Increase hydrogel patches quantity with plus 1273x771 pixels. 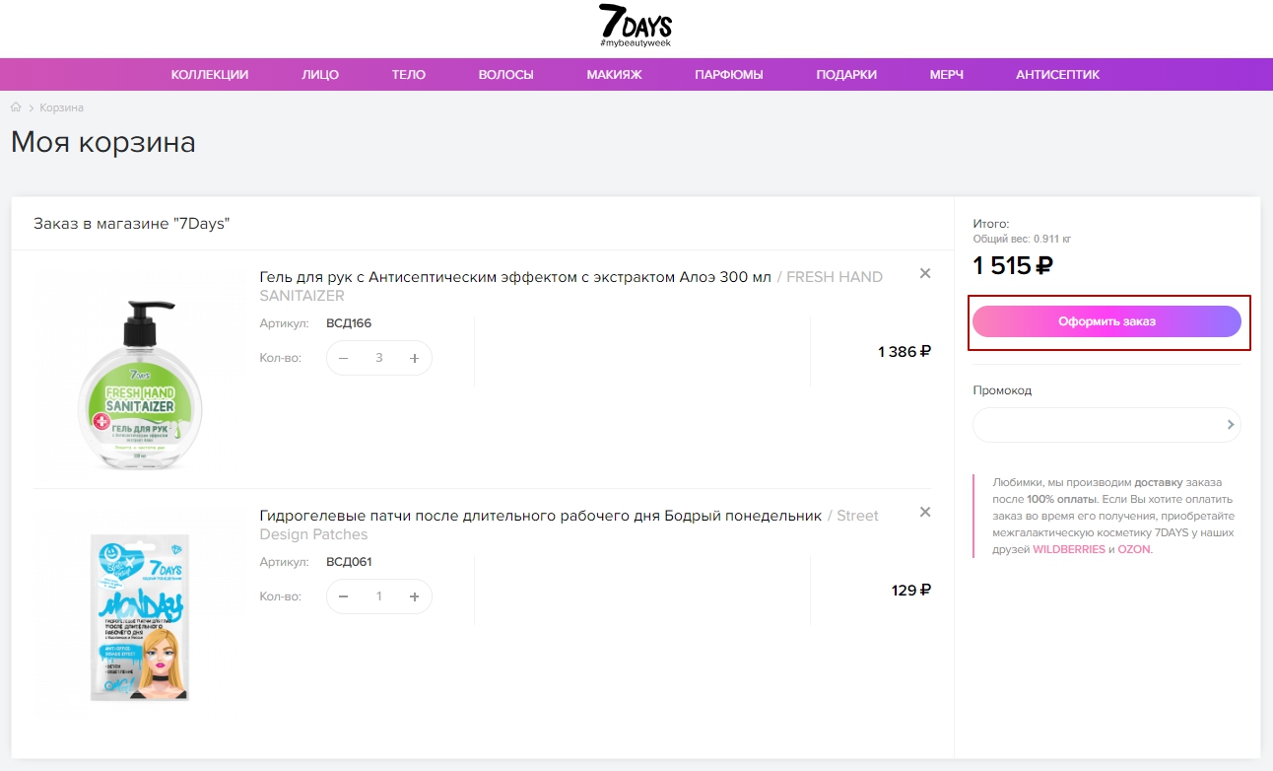[x=415, y=596]
